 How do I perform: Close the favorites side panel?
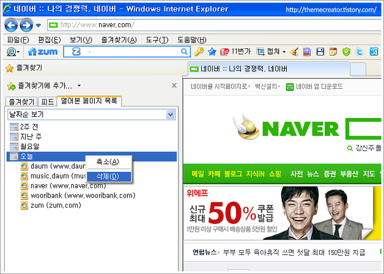pyautogui.click(x=174, y=85)
